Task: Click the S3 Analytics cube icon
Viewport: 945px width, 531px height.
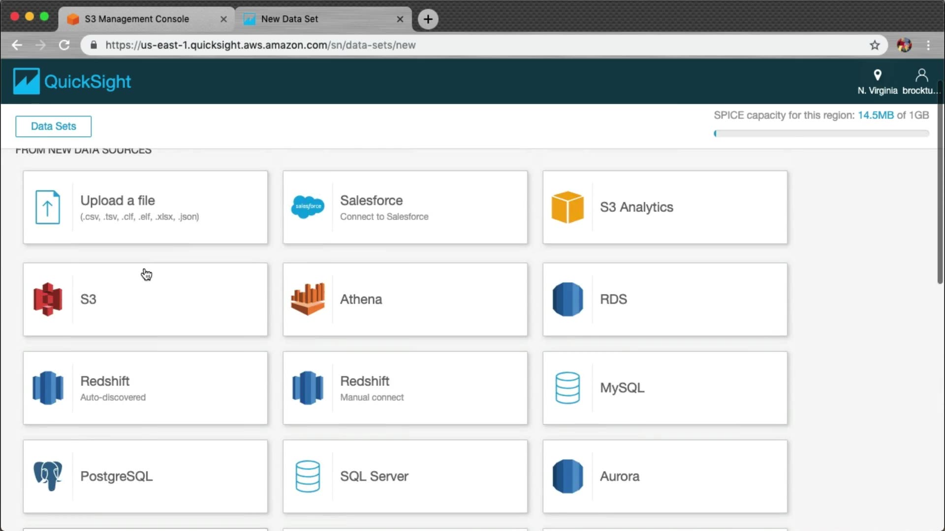Action: (567, 207)
